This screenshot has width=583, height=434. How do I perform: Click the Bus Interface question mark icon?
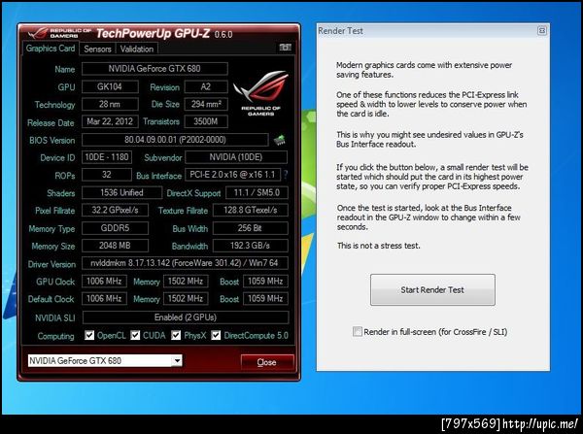[x=286, y=175]
